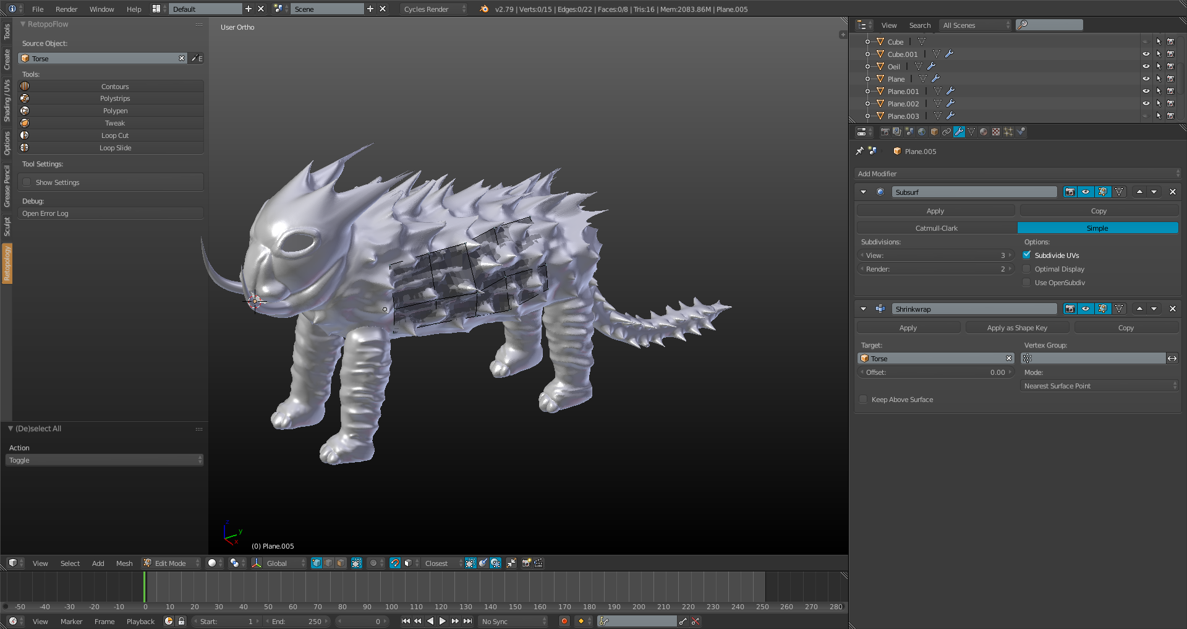Screen dimensions: 1187x629
Task: Open the Edit Mode selector dropdown
Action: [171, 563]
